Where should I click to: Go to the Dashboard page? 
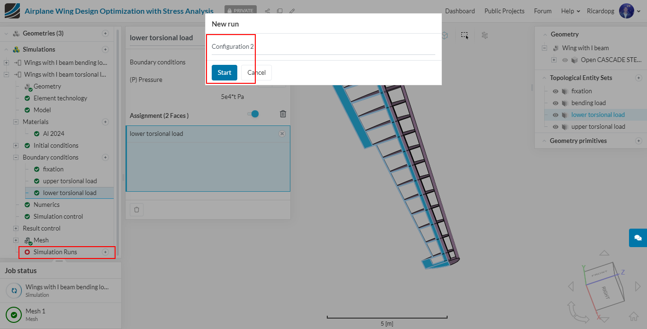tap(459, 11)
